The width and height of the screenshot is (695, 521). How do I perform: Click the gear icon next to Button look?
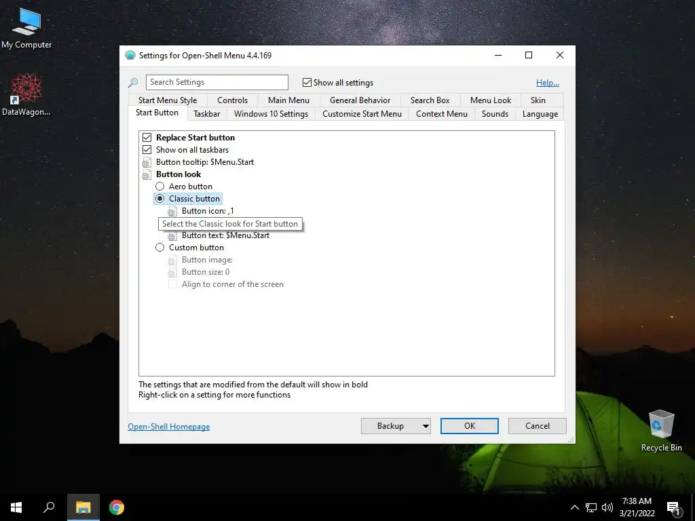[x=147, y=174]
